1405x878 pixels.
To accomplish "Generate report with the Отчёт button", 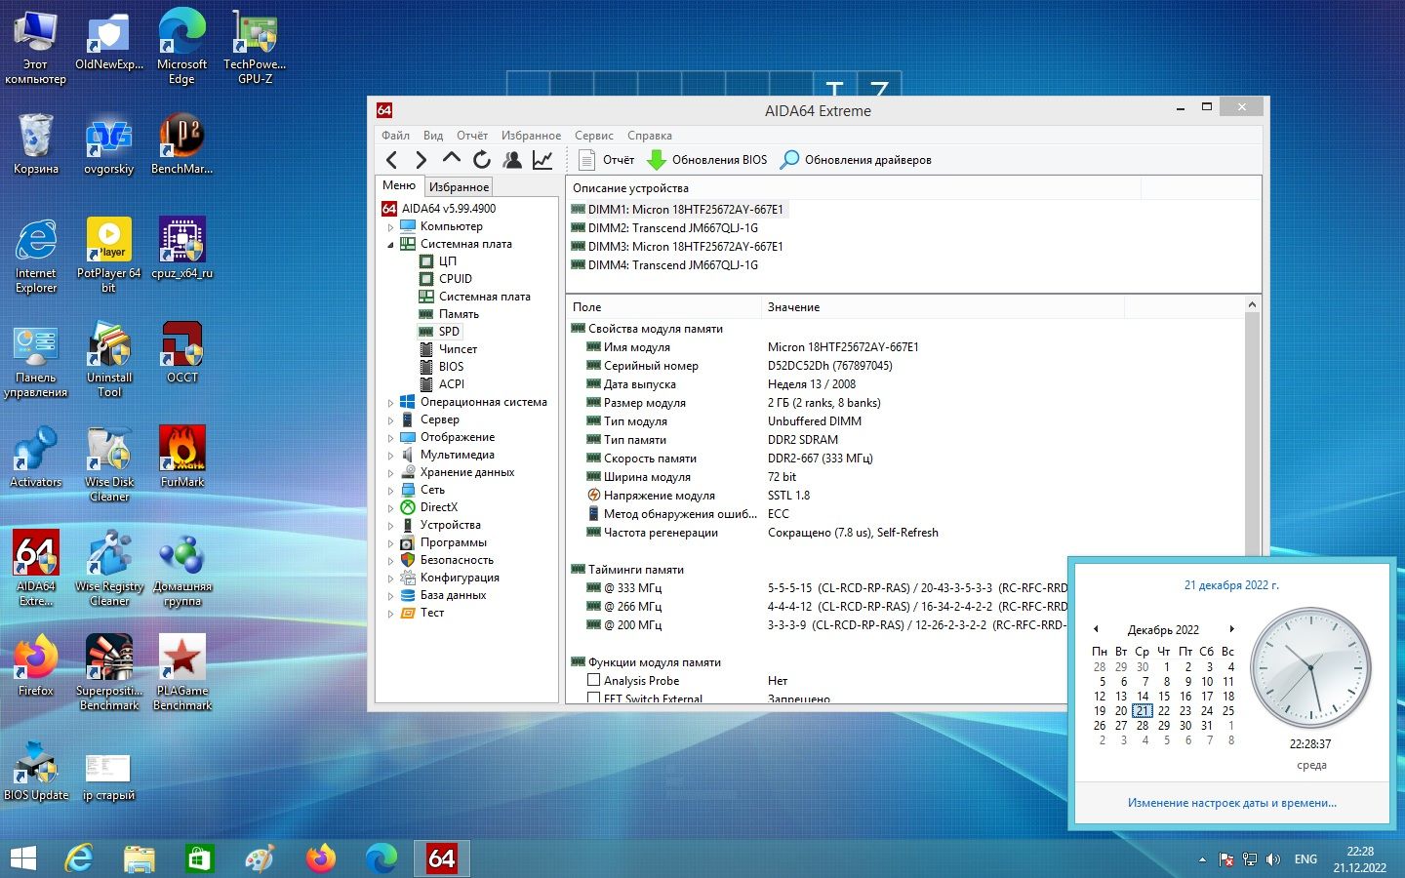I will tap(606, 160).
